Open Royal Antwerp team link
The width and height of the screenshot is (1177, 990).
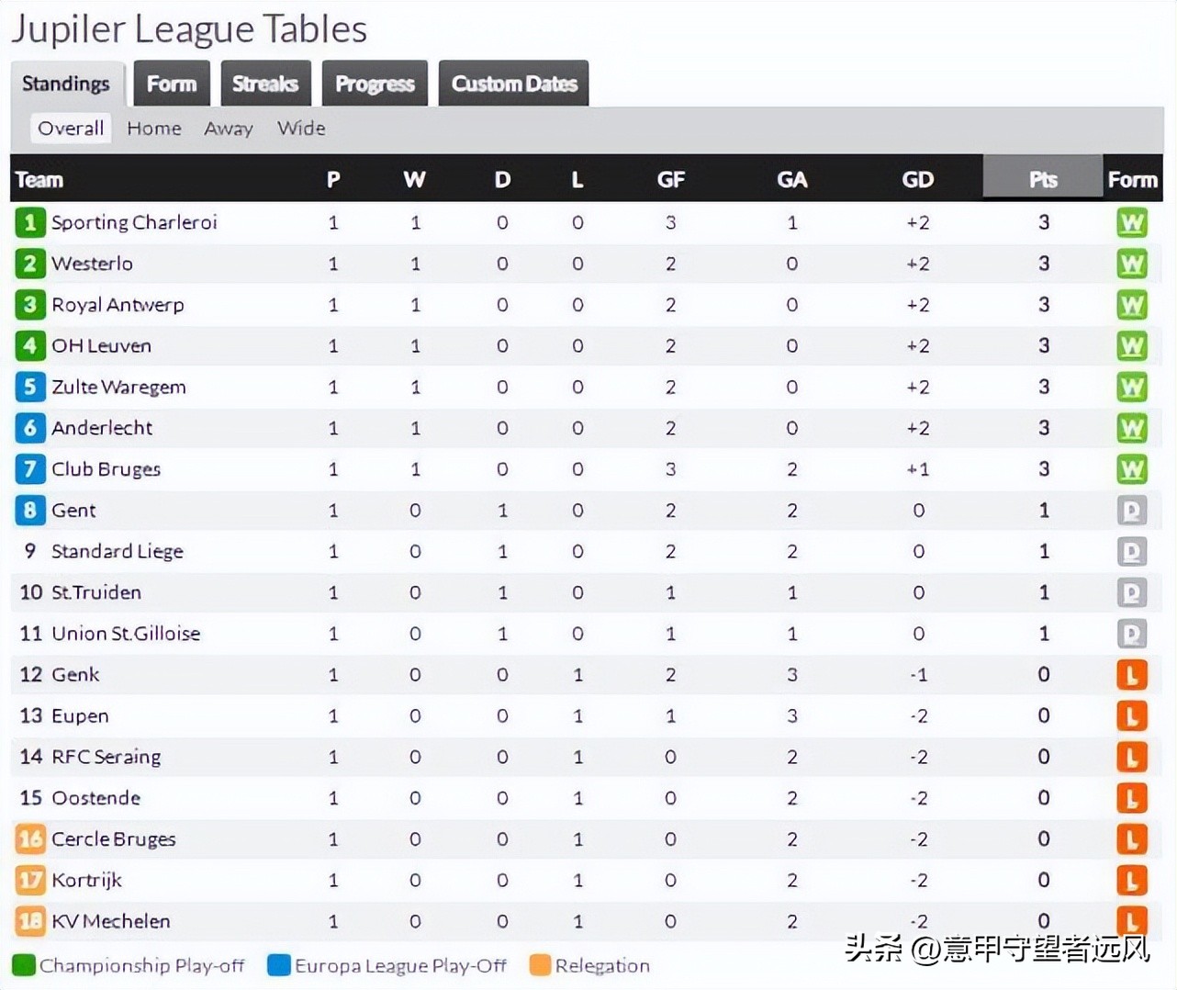click(118, 305)
